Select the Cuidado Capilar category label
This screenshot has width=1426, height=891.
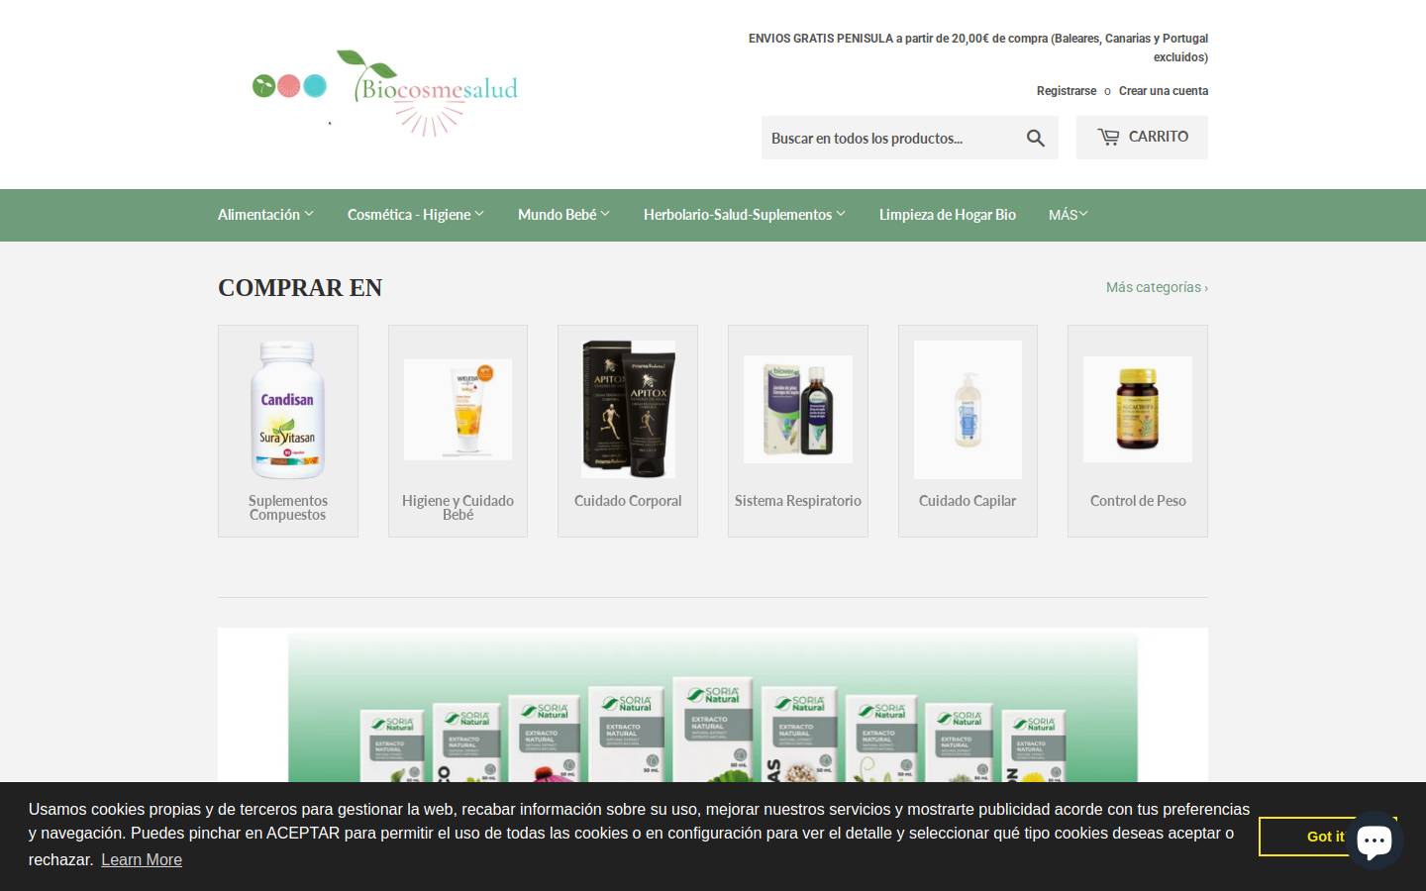pyautogui.click(x=968, y=501)
